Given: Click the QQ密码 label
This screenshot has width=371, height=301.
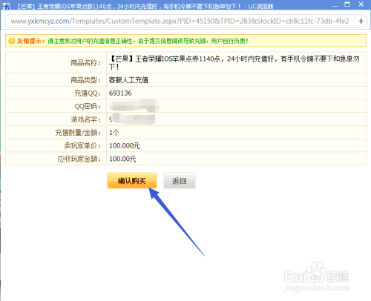Looking at the screenshot, I should (x=88, y=106).
